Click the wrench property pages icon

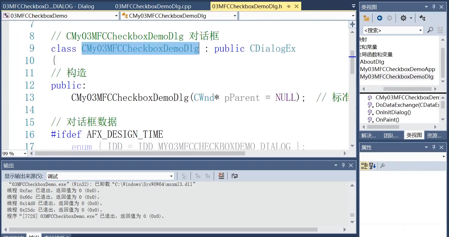382,166
